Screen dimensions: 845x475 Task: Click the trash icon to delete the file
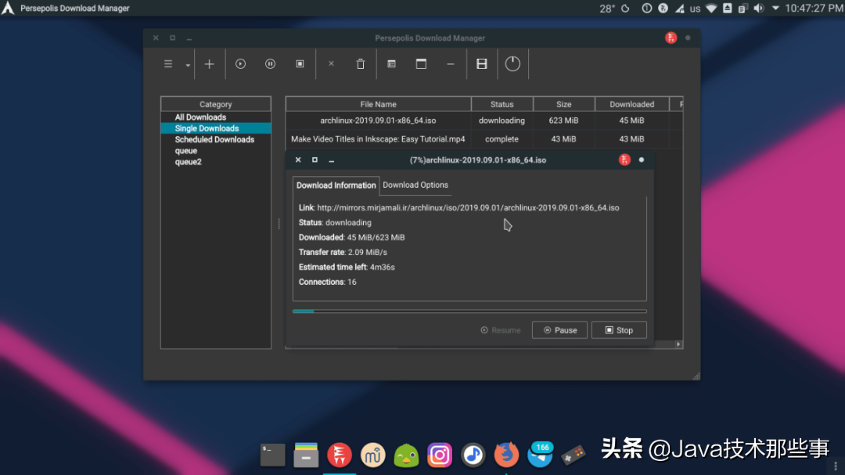point(361,63)
